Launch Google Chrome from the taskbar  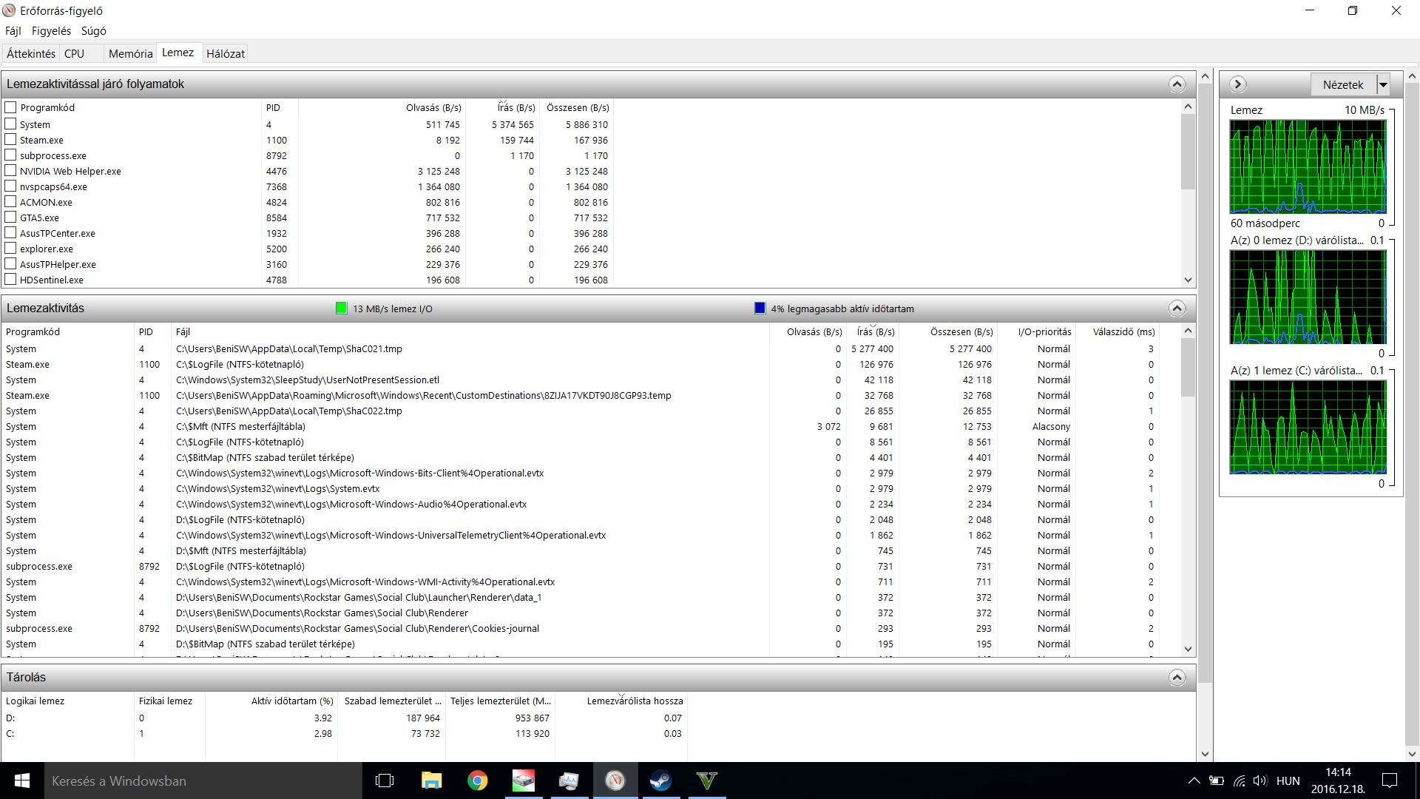pos(477,781)
